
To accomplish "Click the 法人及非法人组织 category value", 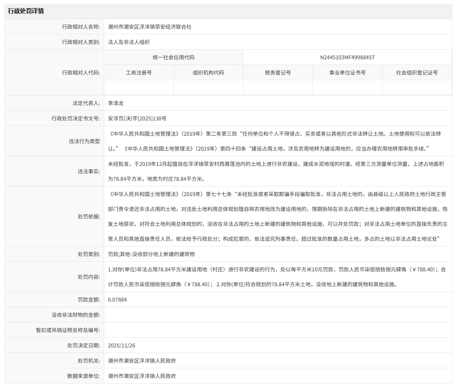I will (129, 42).
